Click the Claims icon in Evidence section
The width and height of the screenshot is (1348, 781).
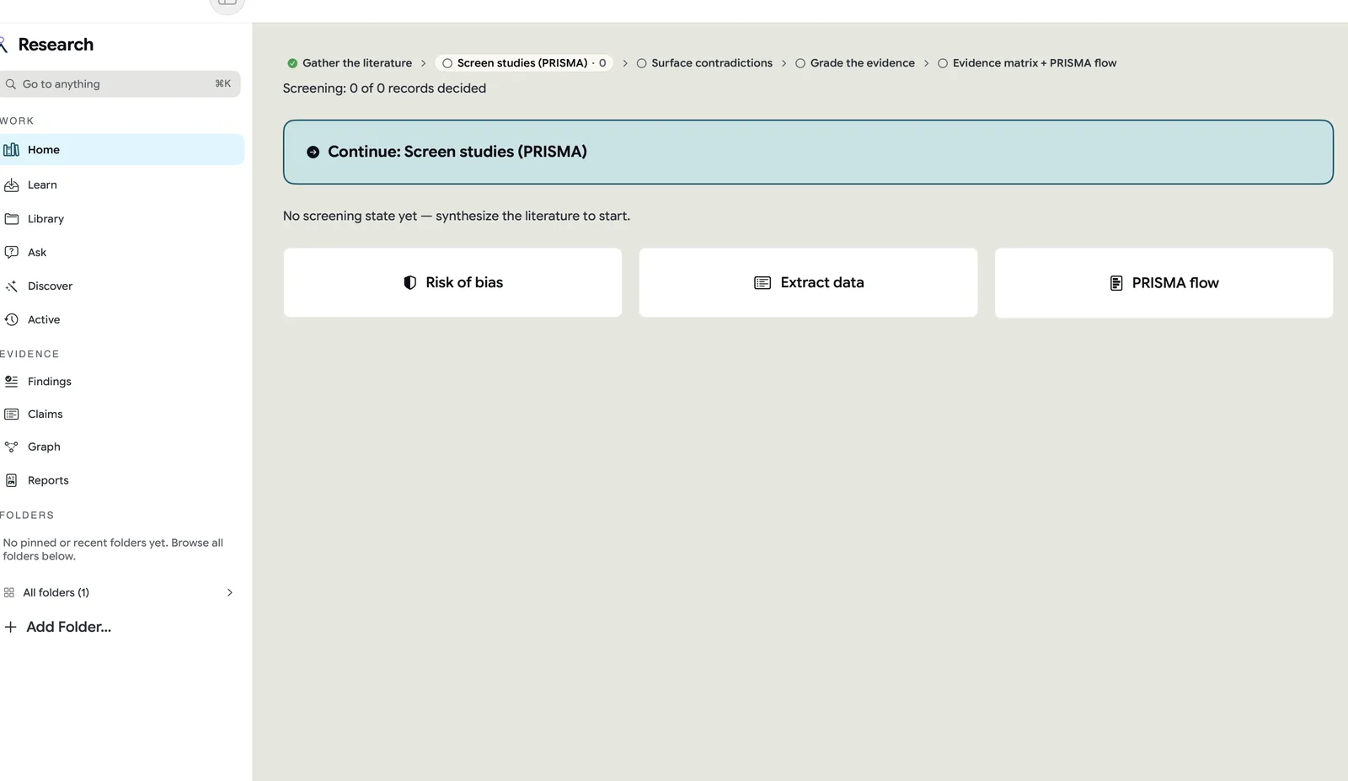point(12,415)
